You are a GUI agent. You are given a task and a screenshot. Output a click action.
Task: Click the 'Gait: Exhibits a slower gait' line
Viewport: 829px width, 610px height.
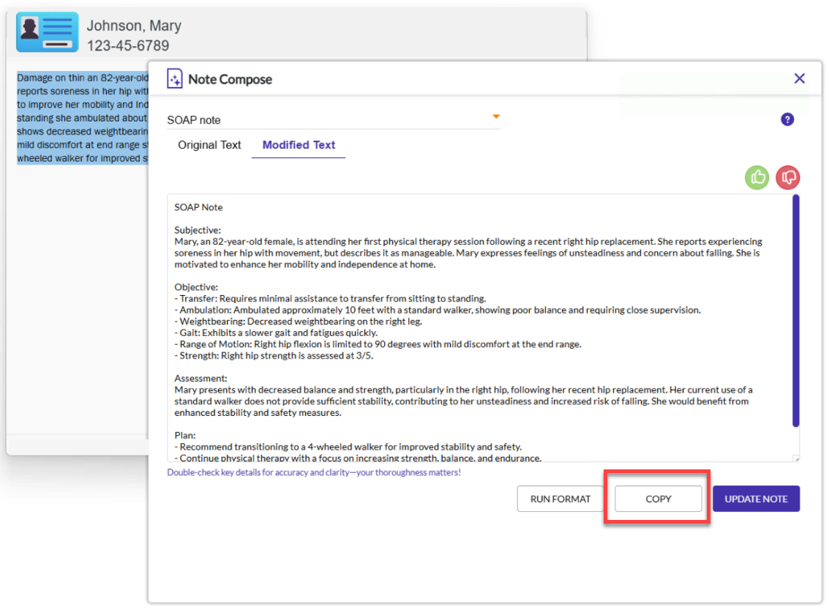pyautogui.click(x=276, y=332)
